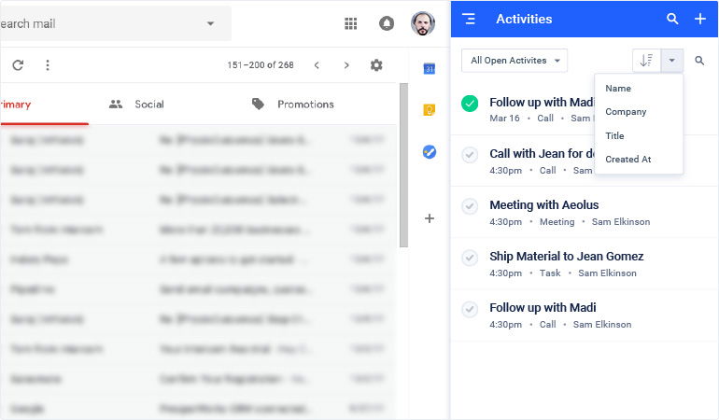Go to newer emails page
The height and width of the screenshot is (420, 719).
coord(317,65)
